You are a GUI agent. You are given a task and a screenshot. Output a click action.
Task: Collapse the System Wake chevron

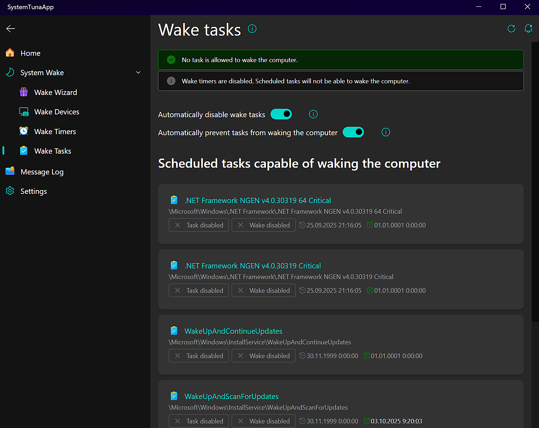(138, 72)
